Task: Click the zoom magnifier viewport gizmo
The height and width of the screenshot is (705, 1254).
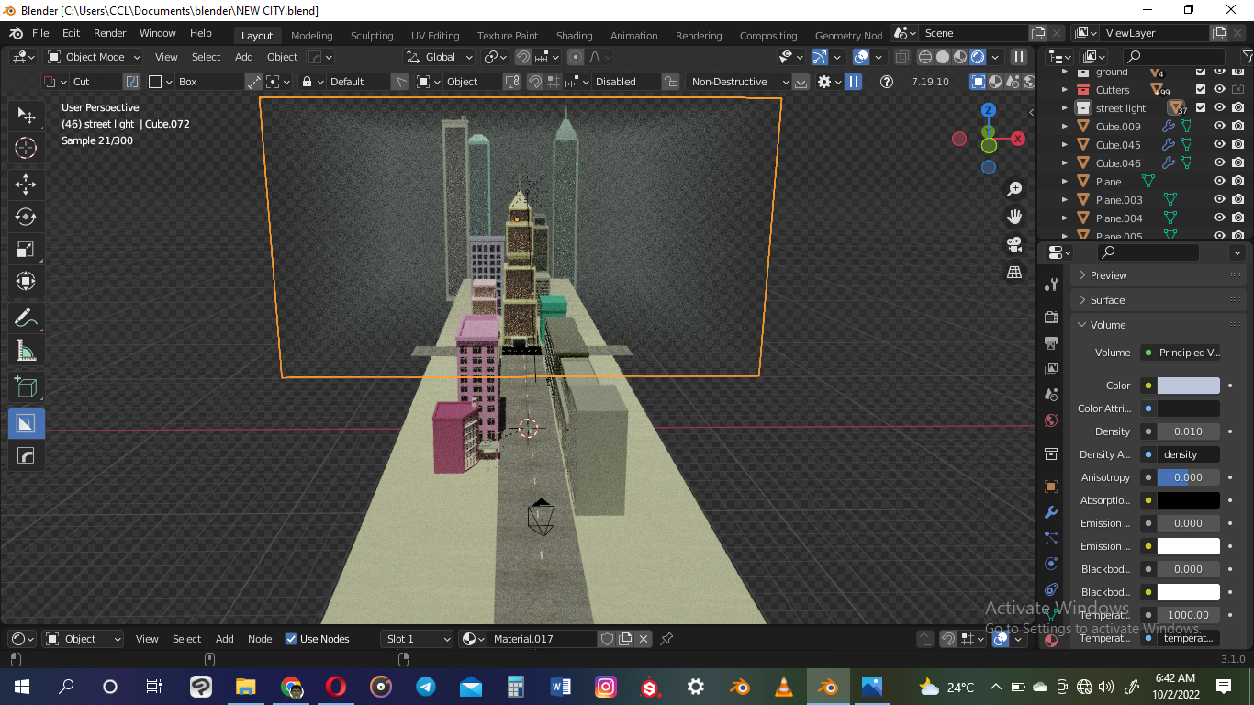Action: click(x=1014, y=189)
